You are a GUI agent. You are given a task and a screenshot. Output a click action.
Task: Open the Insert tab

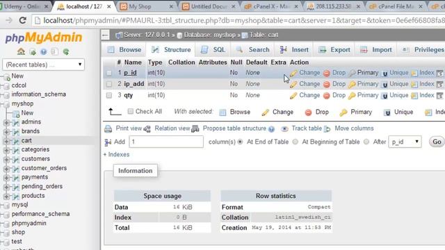pos(294,50)
